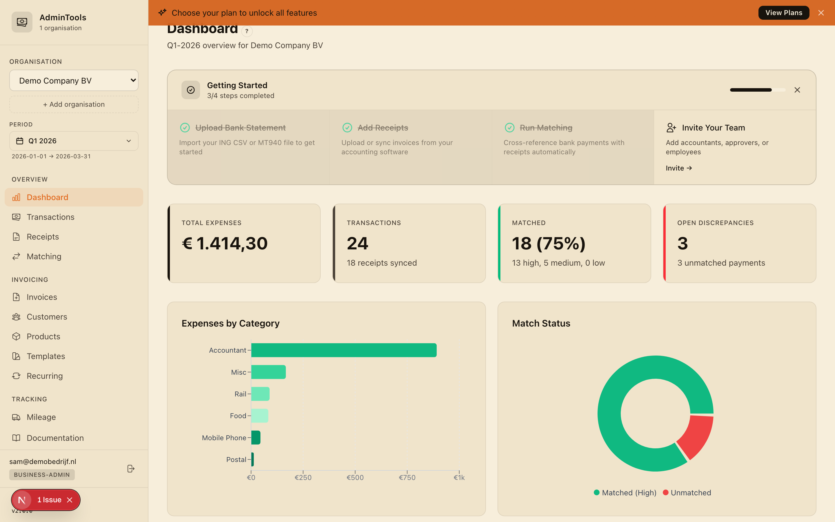The width and height of the screenshot is (835, 522).
Task: Open Documentation
Action: point(74,438)
